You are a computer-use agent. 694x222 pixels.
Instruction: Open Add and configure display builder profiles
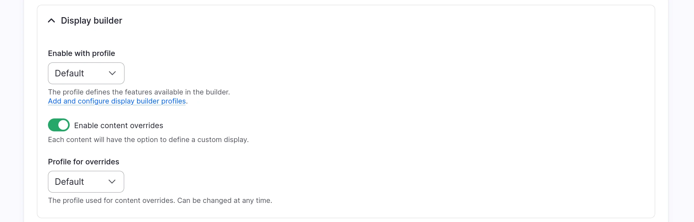pyautogui.click(x=117, y=101)
